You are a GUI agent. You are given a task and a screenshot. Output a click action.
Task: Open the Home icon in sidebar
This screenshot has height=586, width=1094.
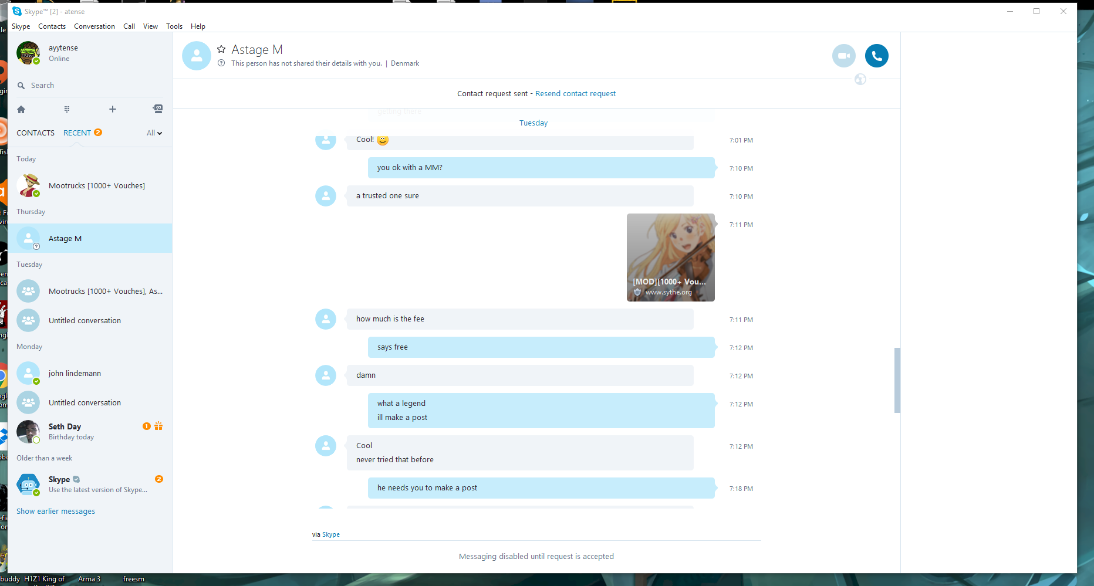[x=21, y=109]
